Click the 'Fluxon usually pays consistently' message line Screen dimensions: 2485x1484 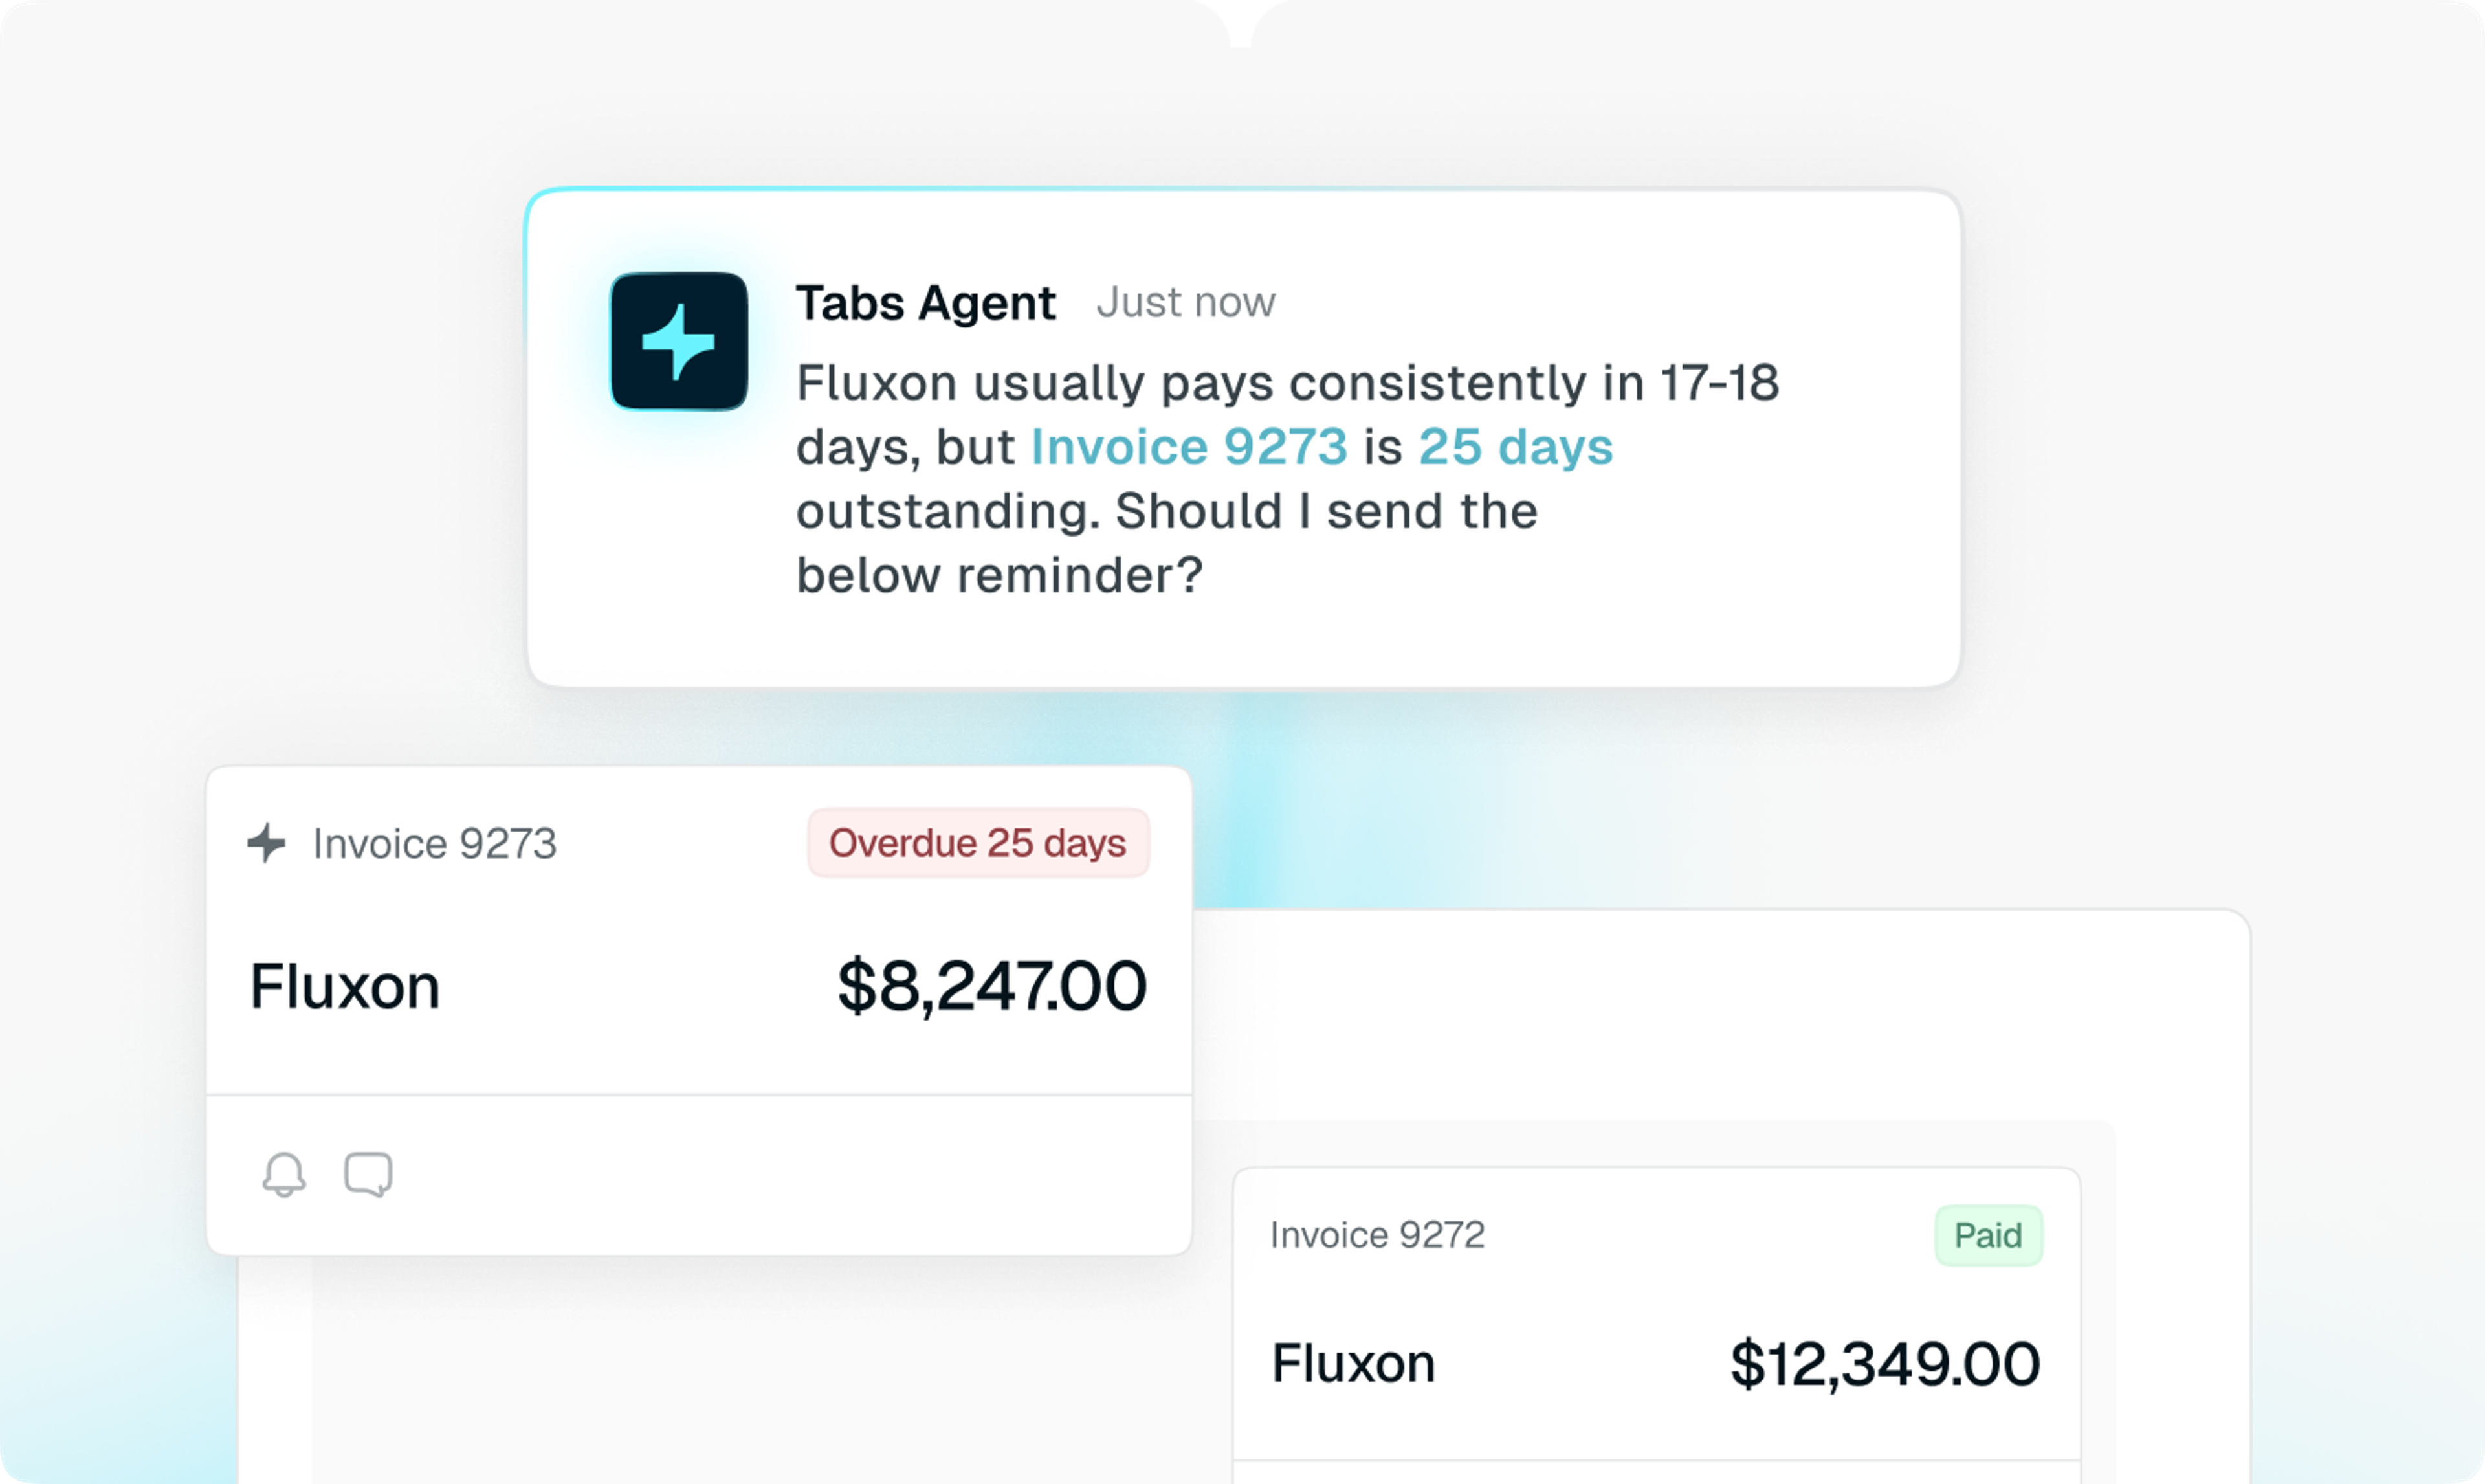click(1288, 383)
